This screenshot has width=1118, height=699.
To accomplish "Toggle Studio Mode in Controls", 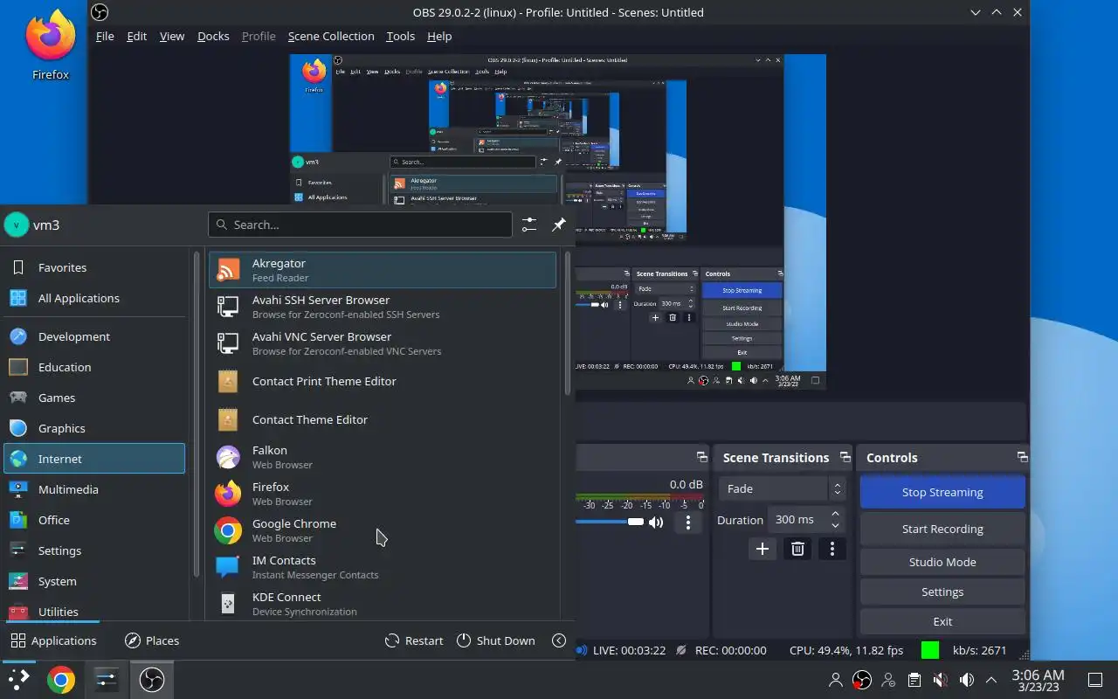I will pos(942,562).
